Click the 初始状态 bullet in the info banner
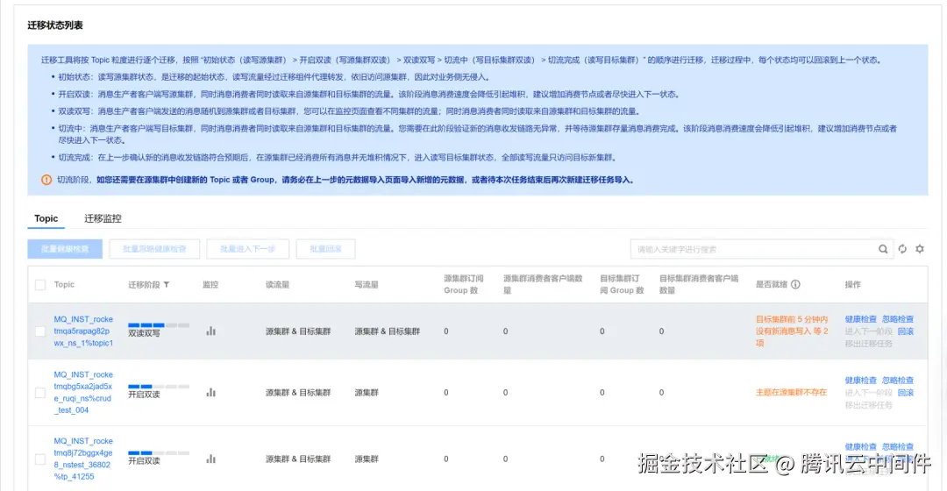 point(274,77)
